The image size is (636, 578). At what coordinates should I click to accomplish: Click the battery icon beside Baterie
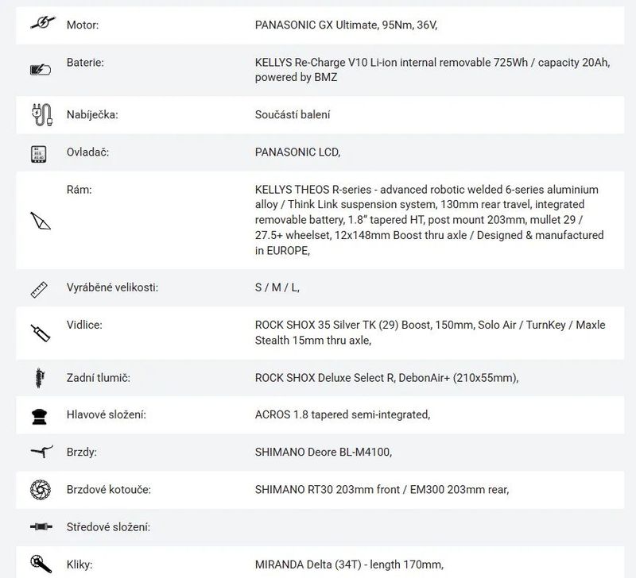coord(39,70)
